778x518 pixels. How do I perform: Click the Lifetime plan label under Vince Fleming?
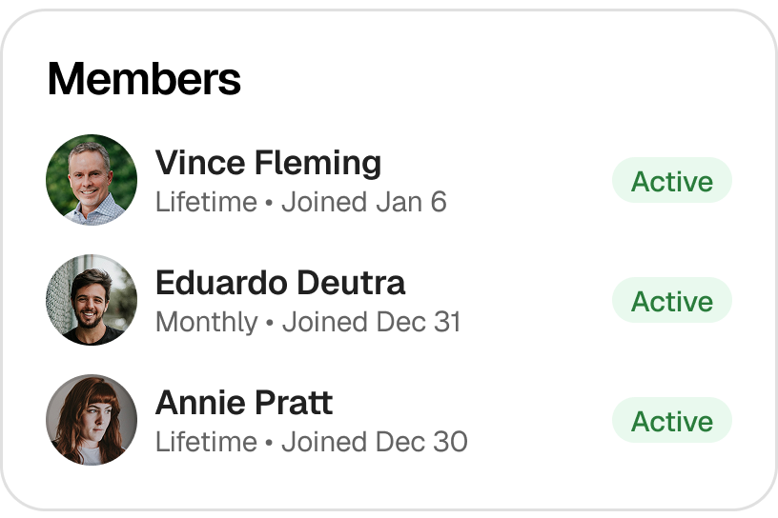coord(206,202)
